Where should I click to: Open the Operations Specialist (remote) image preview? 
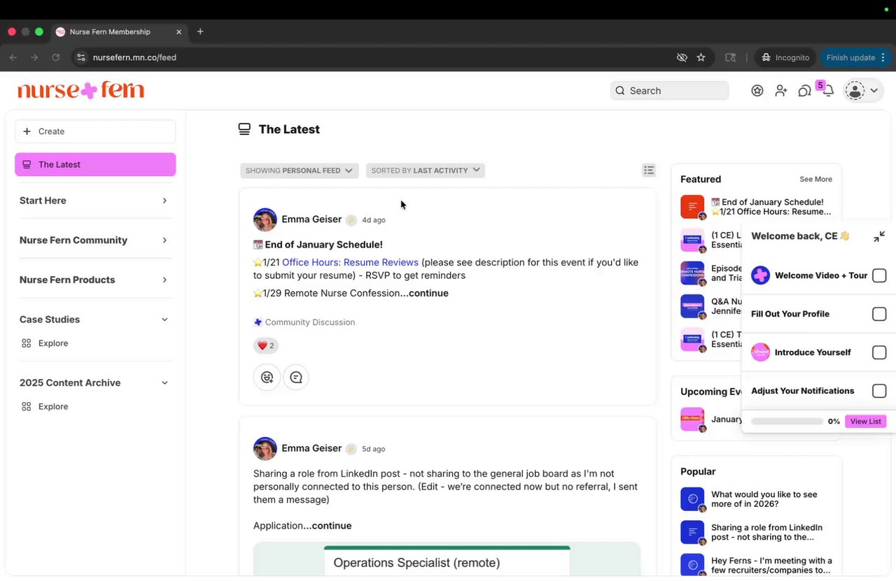point(447,559)
